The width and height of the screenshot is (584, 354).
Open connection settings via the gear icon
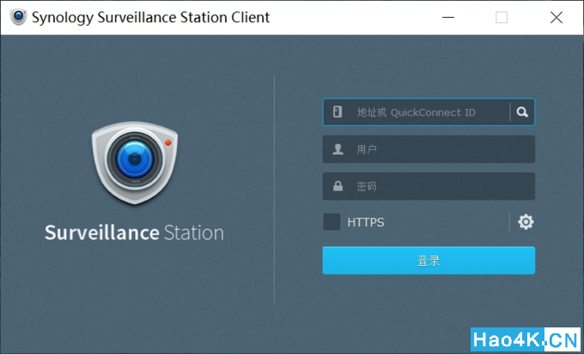click(x=526, y=222)
